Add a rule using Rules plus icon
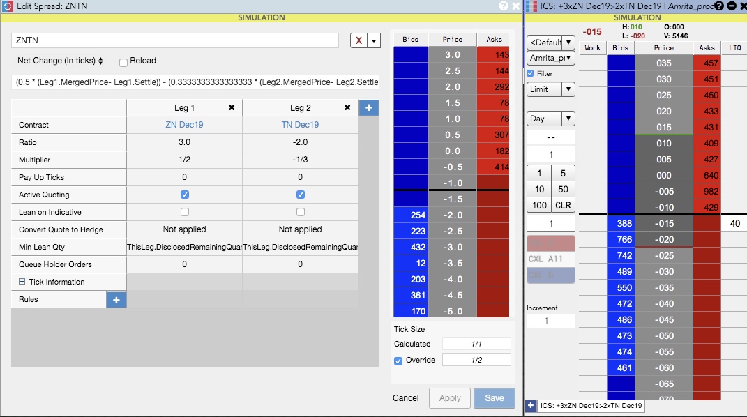Screen dimensions: 747x417 116,299
